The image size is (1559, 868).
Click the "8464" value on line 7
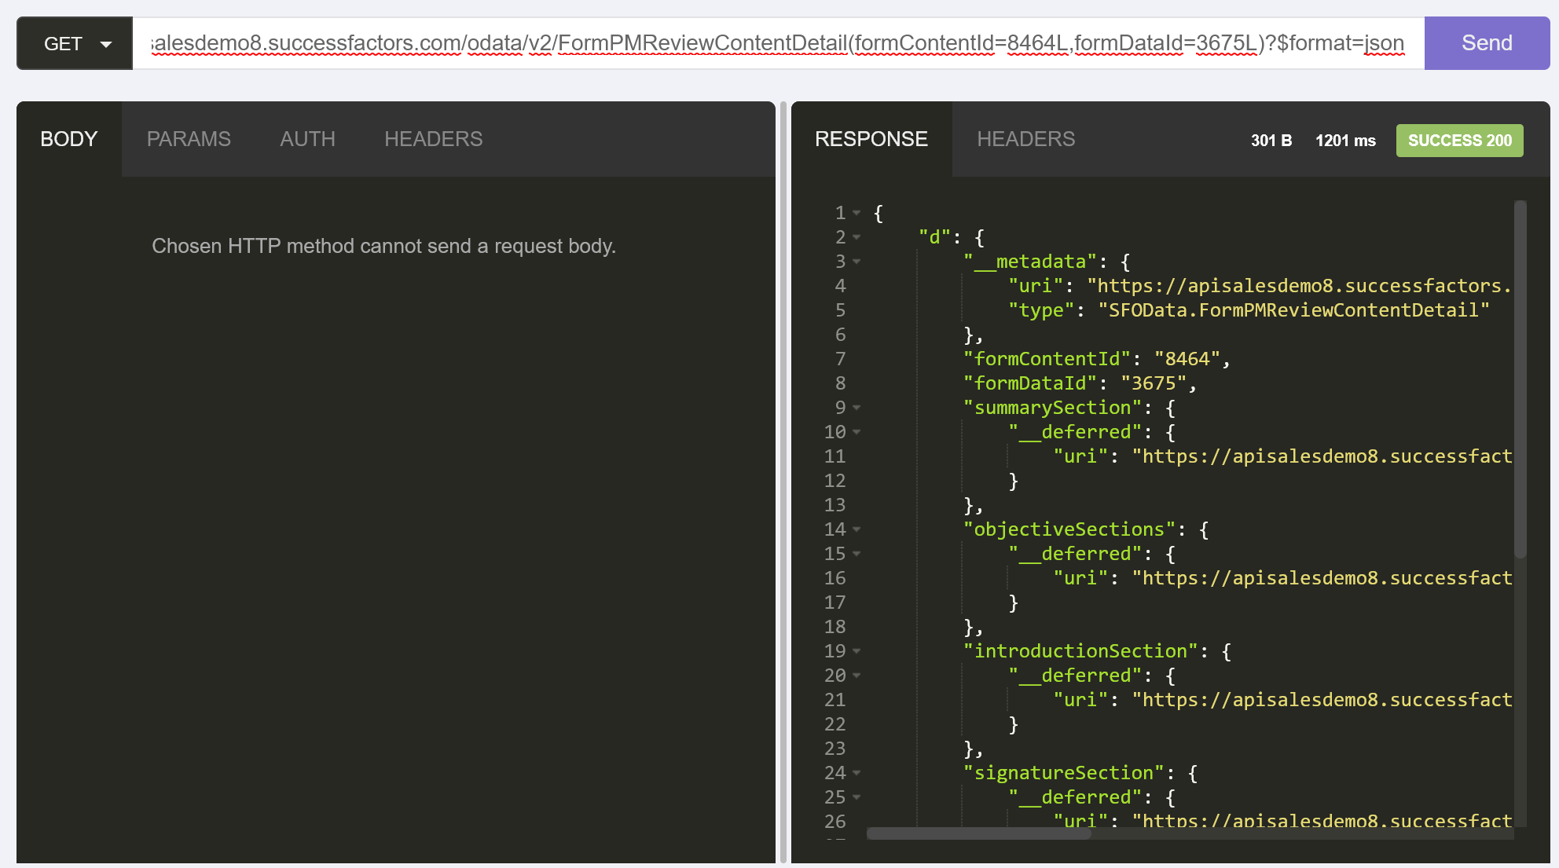(1187, 359)
